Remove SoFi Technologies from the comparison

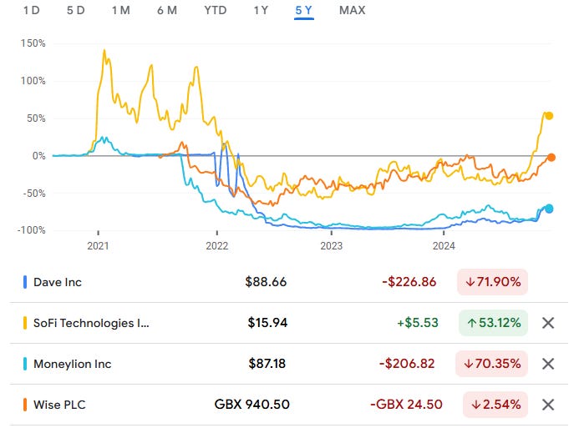coord(548,323)
